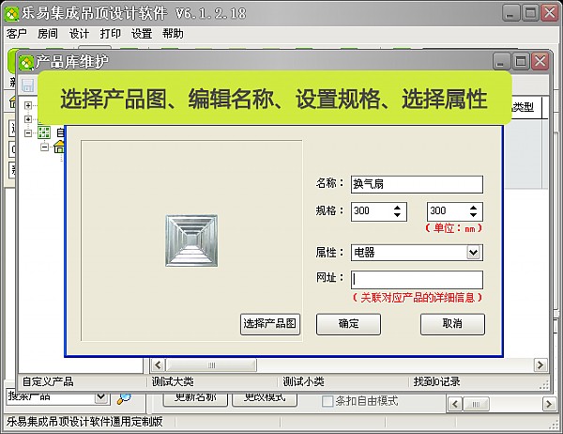The height and width of the screenshot is (434, 563).
Task: Click the horizontal scrollbar right arrow
Action: click(x=540, y=364)
